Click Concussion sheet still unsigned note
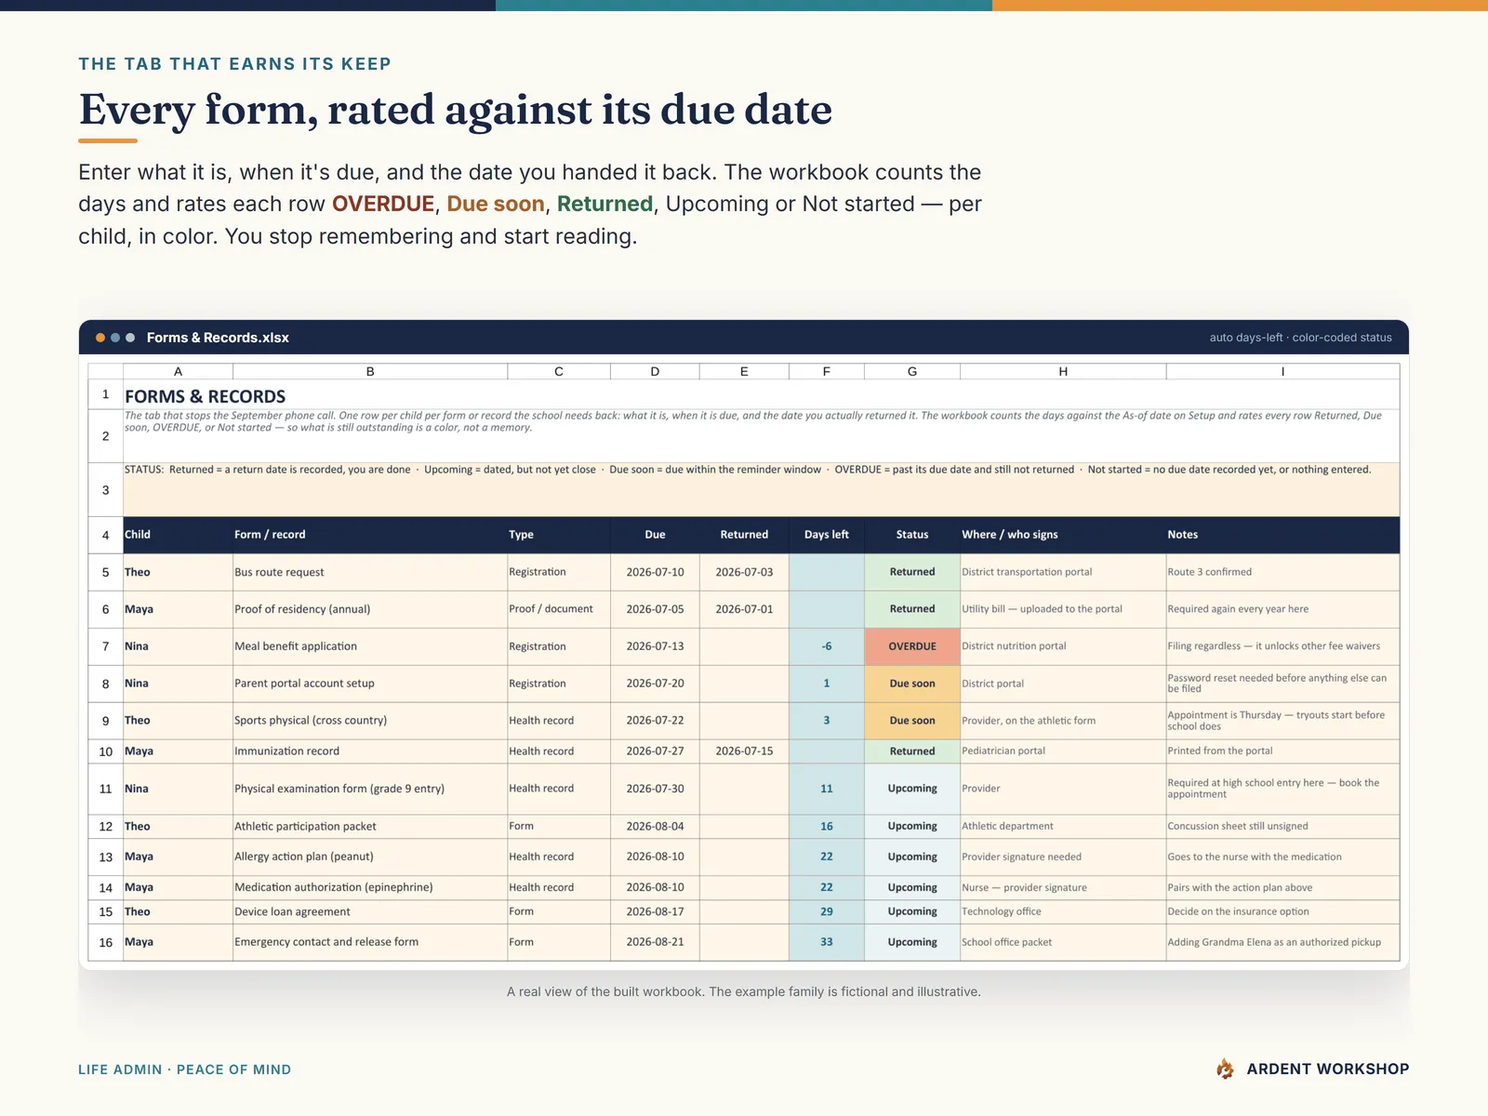This screenshot has height=1116, width=1488. click(1282, 826)
